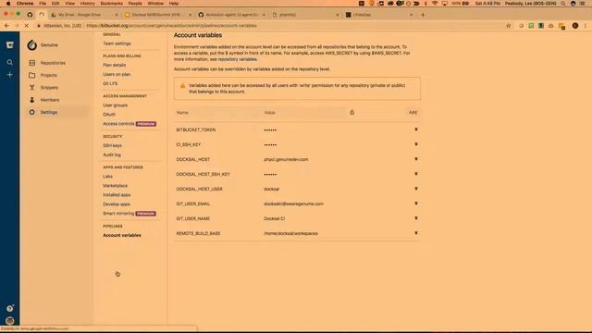The height and width of the screenshot is (333, 592).
Task: Delete the REMOTE_BUILD_BASE variable
Action: coord(416,233)
